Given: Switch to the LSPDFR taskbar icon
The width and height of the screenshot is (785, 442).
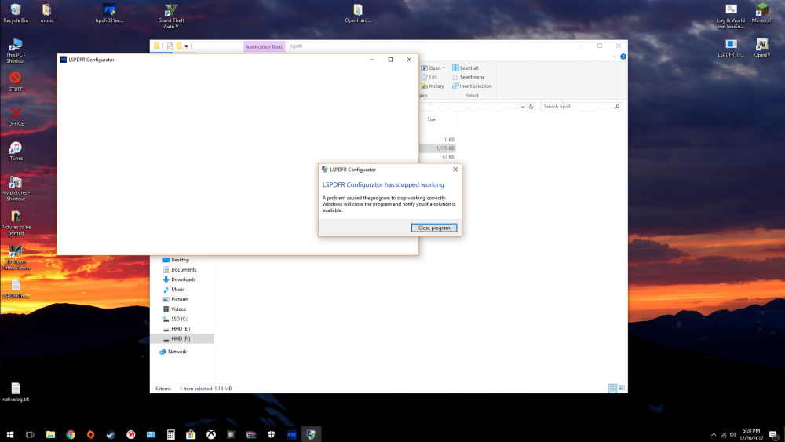Looking at the screenshot, I should (x=291, y=434).
